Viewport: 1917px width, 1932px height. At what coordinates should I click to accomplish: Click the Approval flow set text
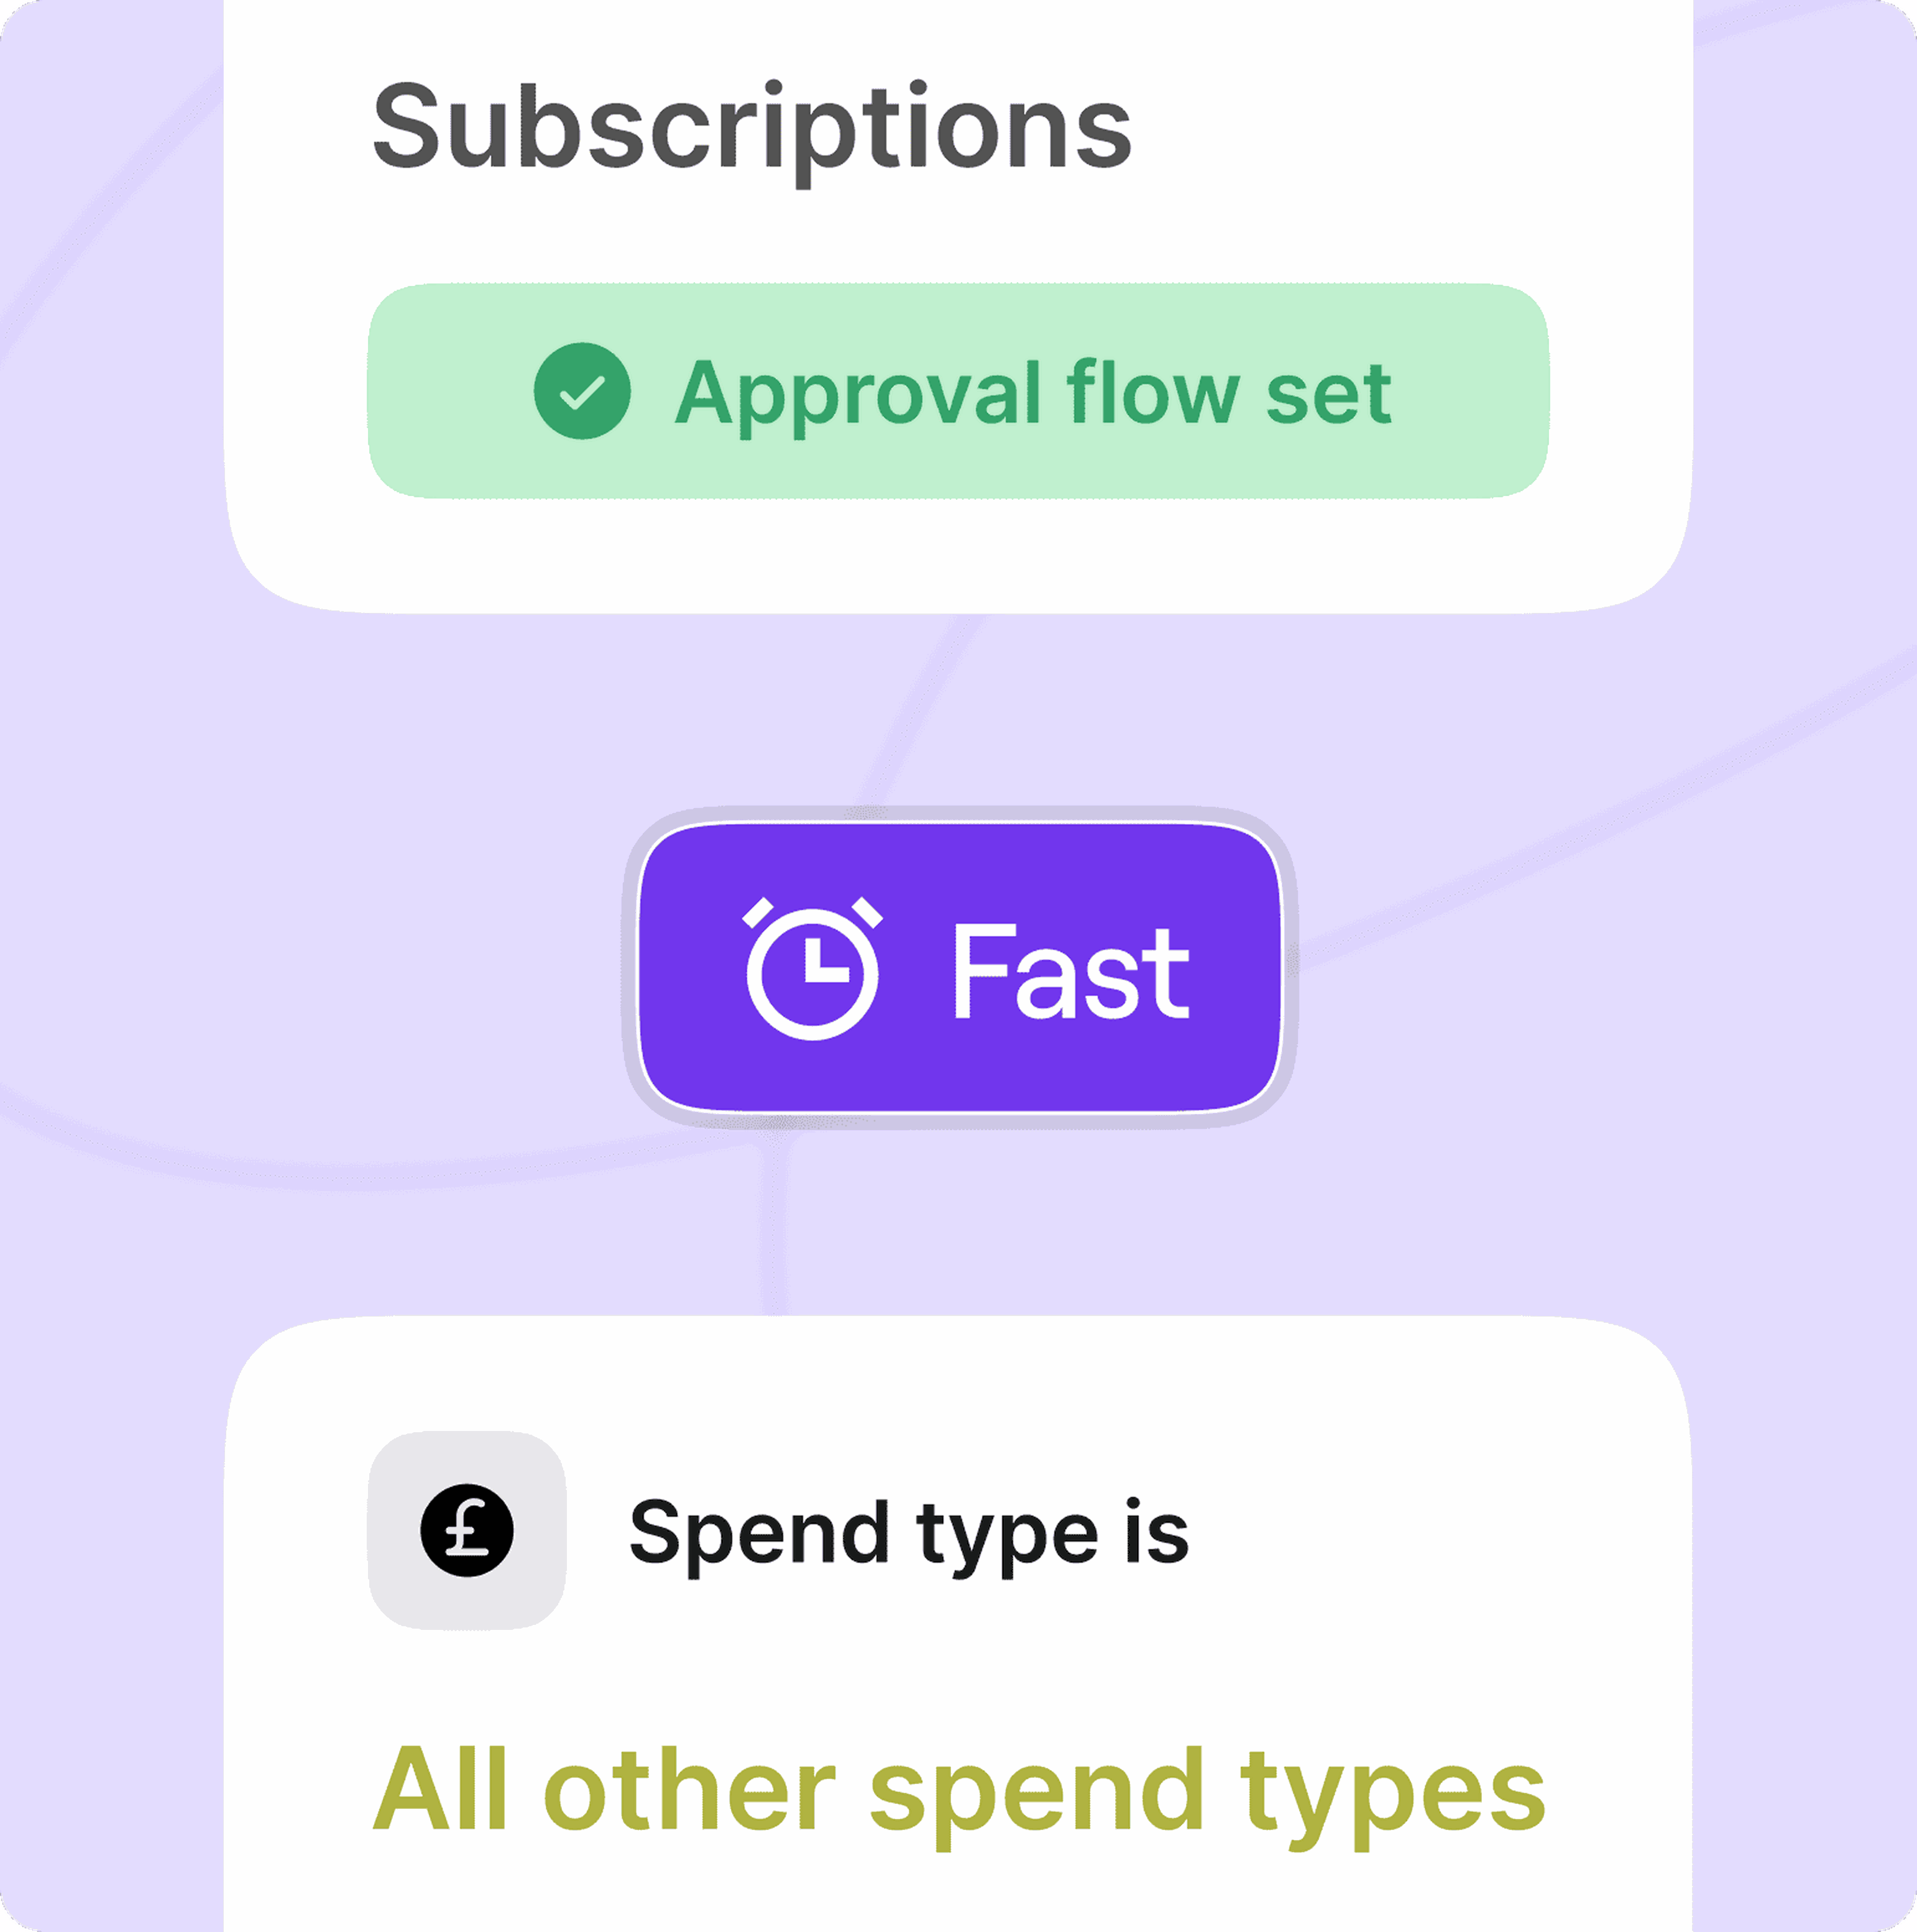coord(1033,394)
